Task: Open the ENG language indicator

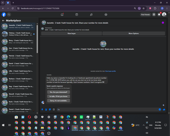Action: pyautogui.click(x=151, y=125)
